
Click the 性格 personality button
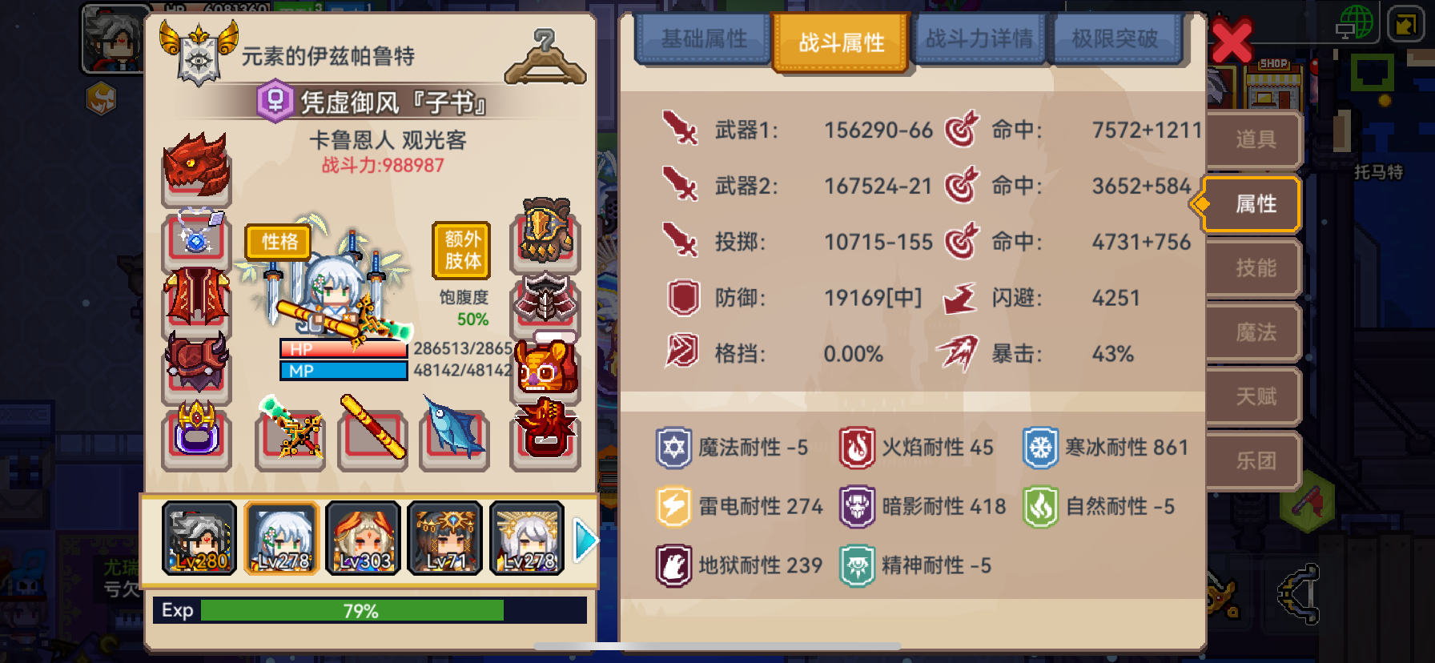click(279, 242)
